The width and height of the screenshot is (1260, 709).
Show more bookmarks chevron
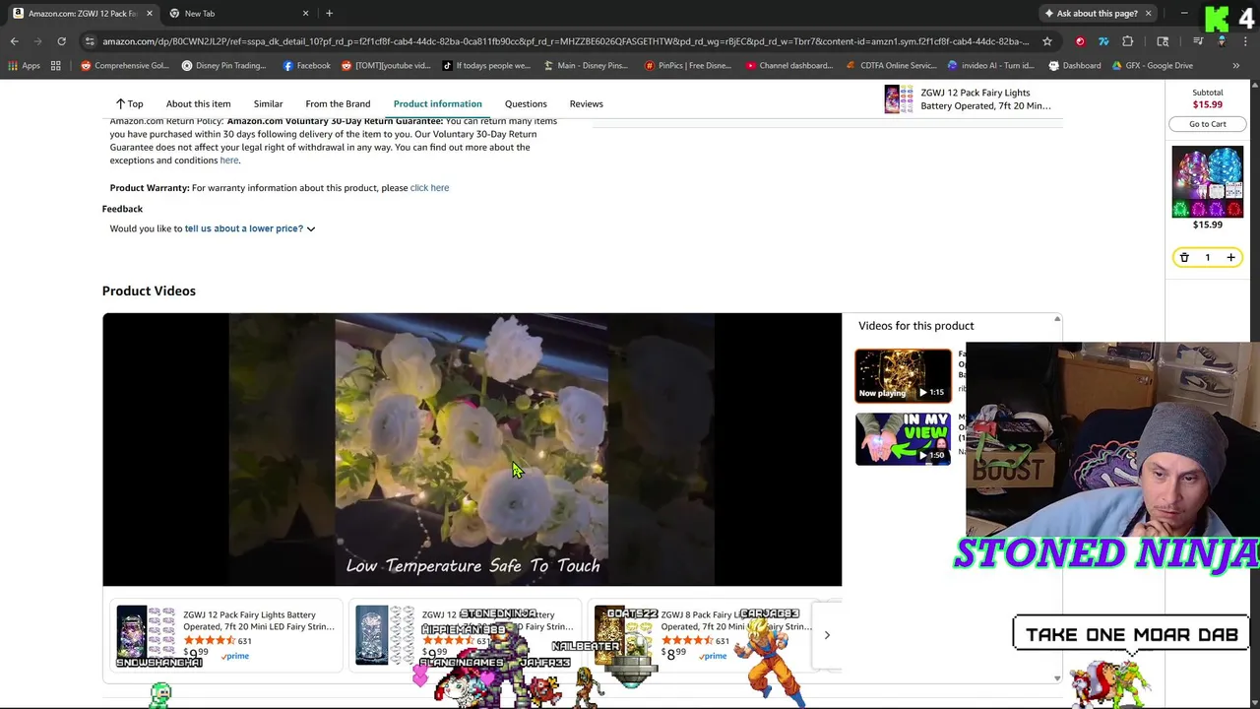(x=1235, y=66)
